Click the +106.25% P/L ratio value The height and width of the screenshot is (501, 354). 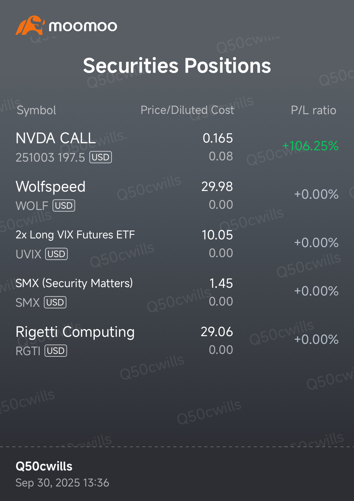310,146
